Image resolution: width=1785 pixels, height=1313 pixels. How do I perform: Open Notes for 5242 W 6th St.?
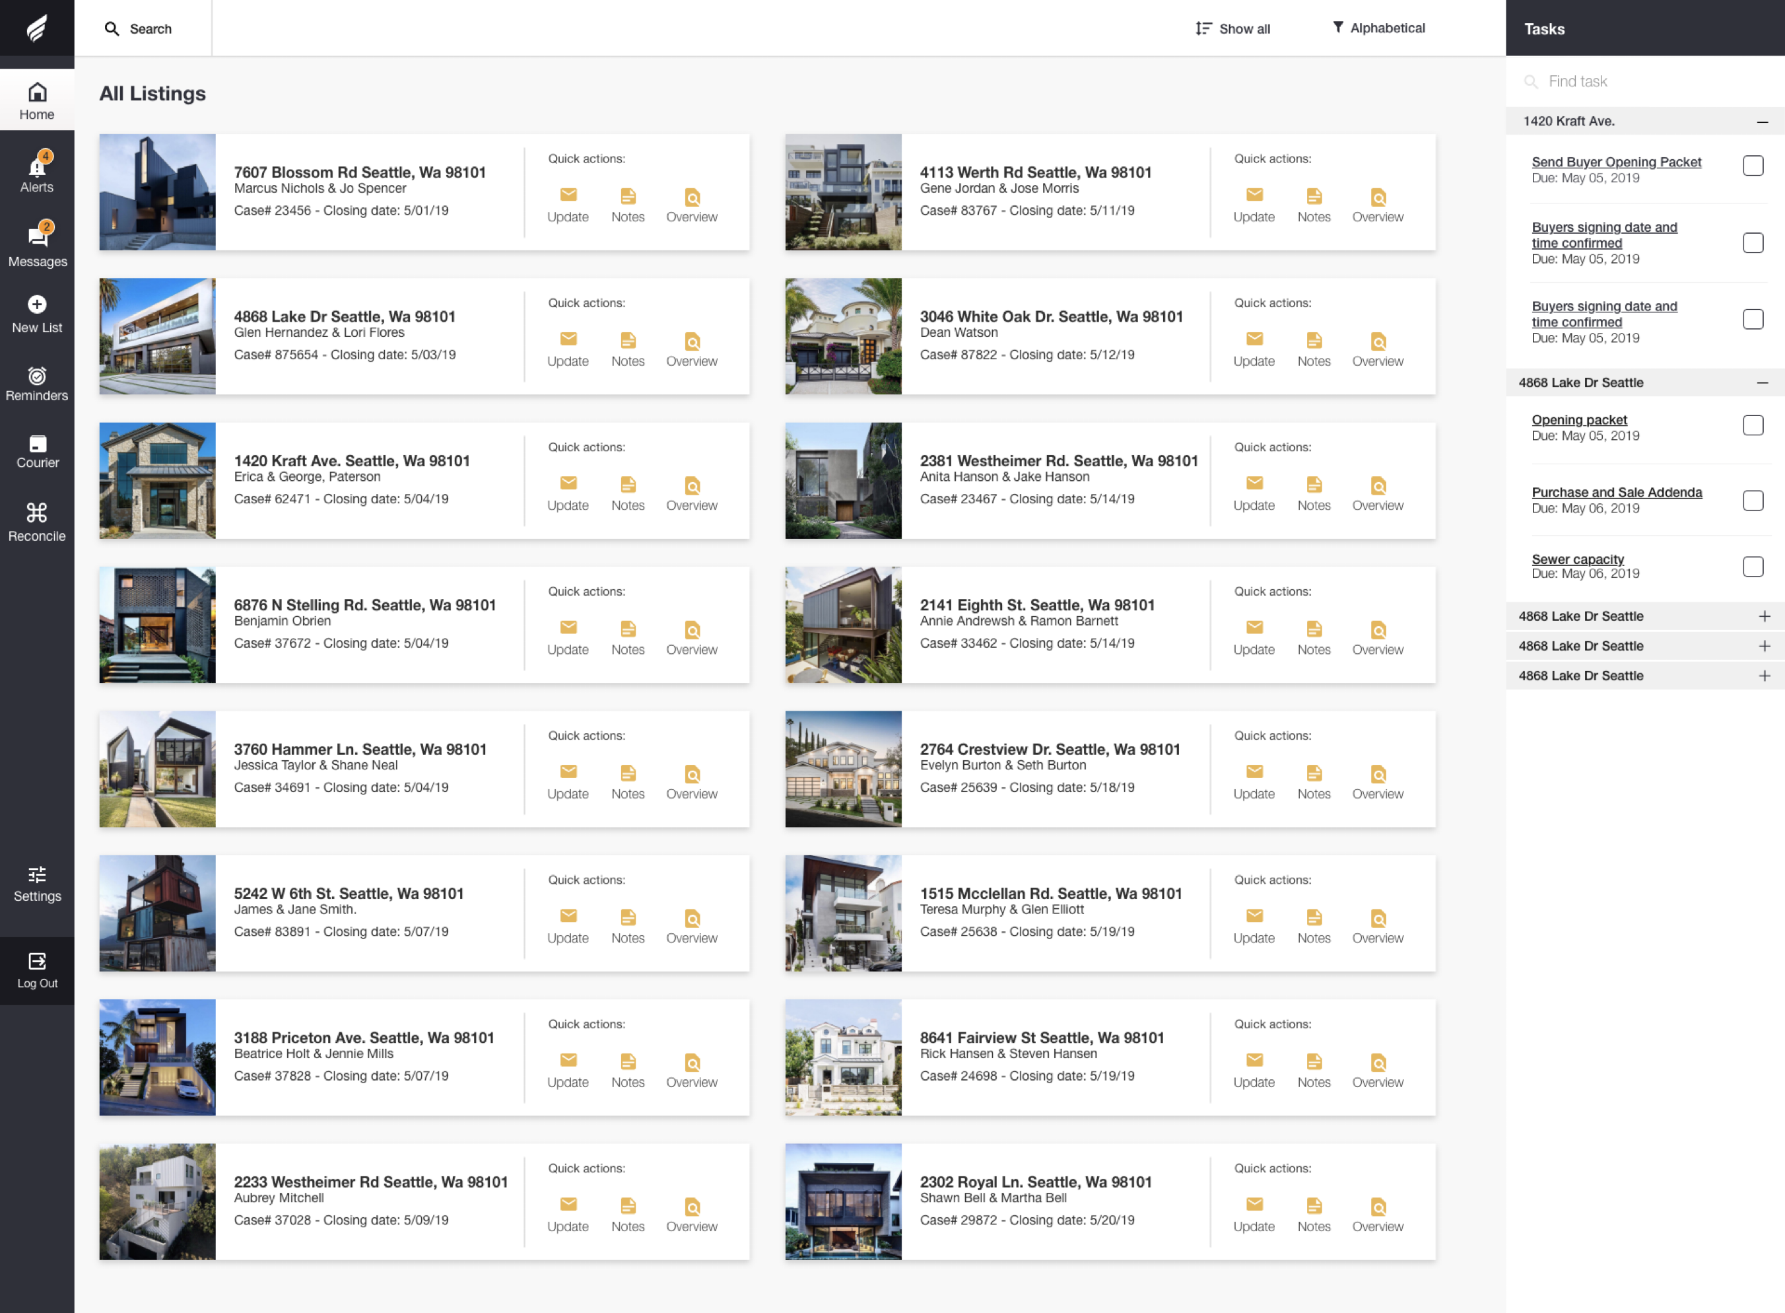click(x=628, y=927)
